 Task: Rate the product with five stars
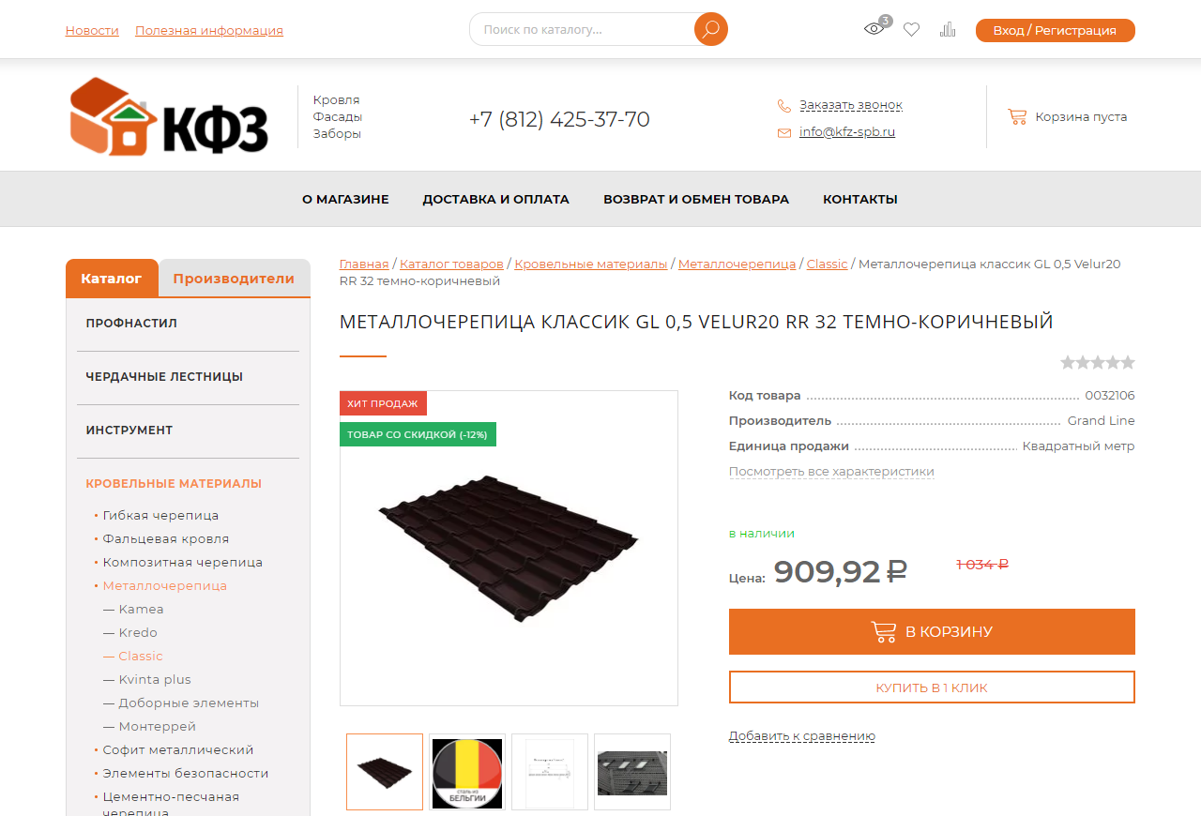pyautogui.click(x=1128, y=362)
